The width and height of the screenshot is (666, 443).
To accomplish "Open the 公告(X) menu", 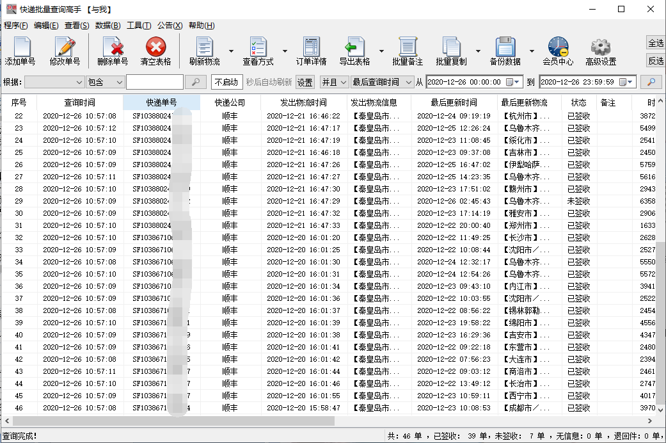I will coord(170,26).
